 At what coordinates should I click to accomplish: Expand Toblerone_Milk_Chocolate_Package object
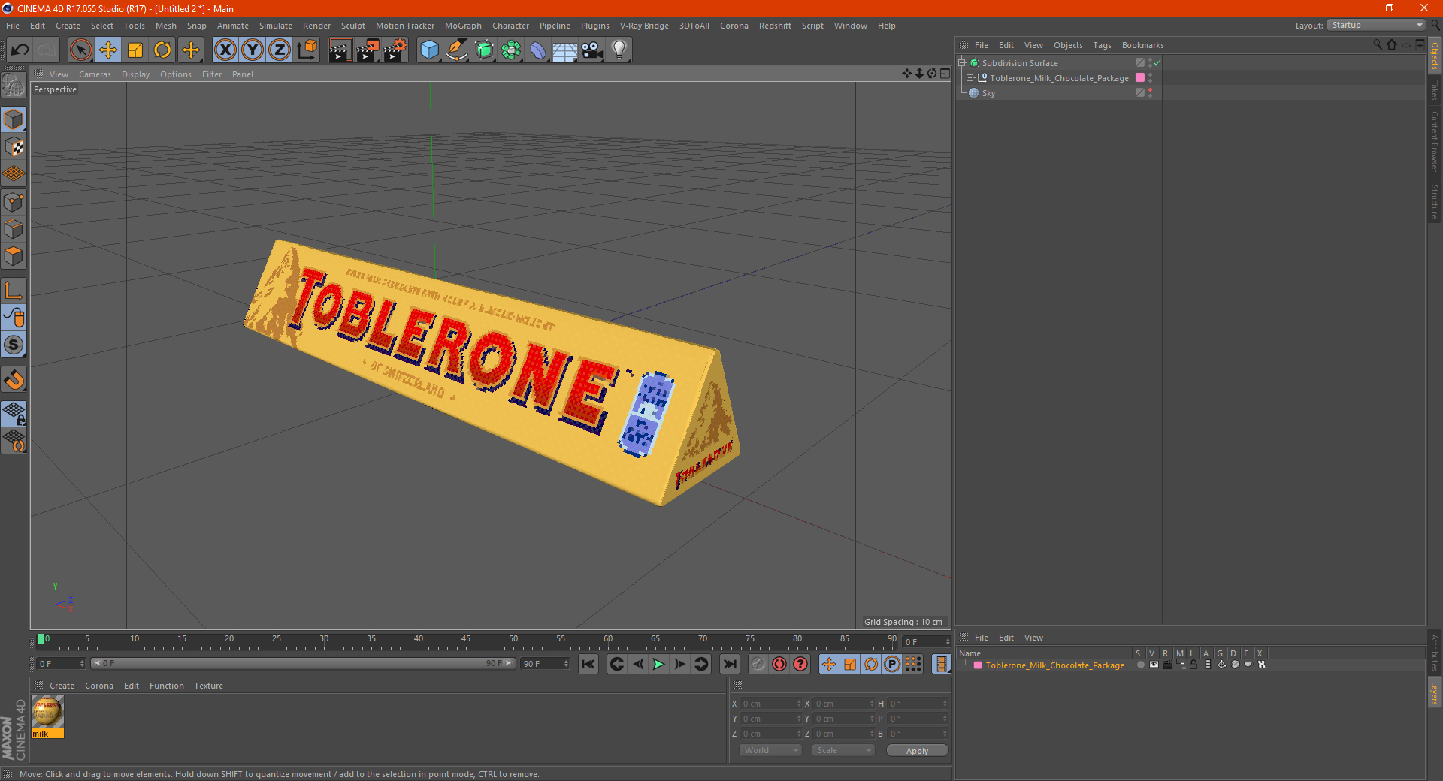click(x=970, y=78)
